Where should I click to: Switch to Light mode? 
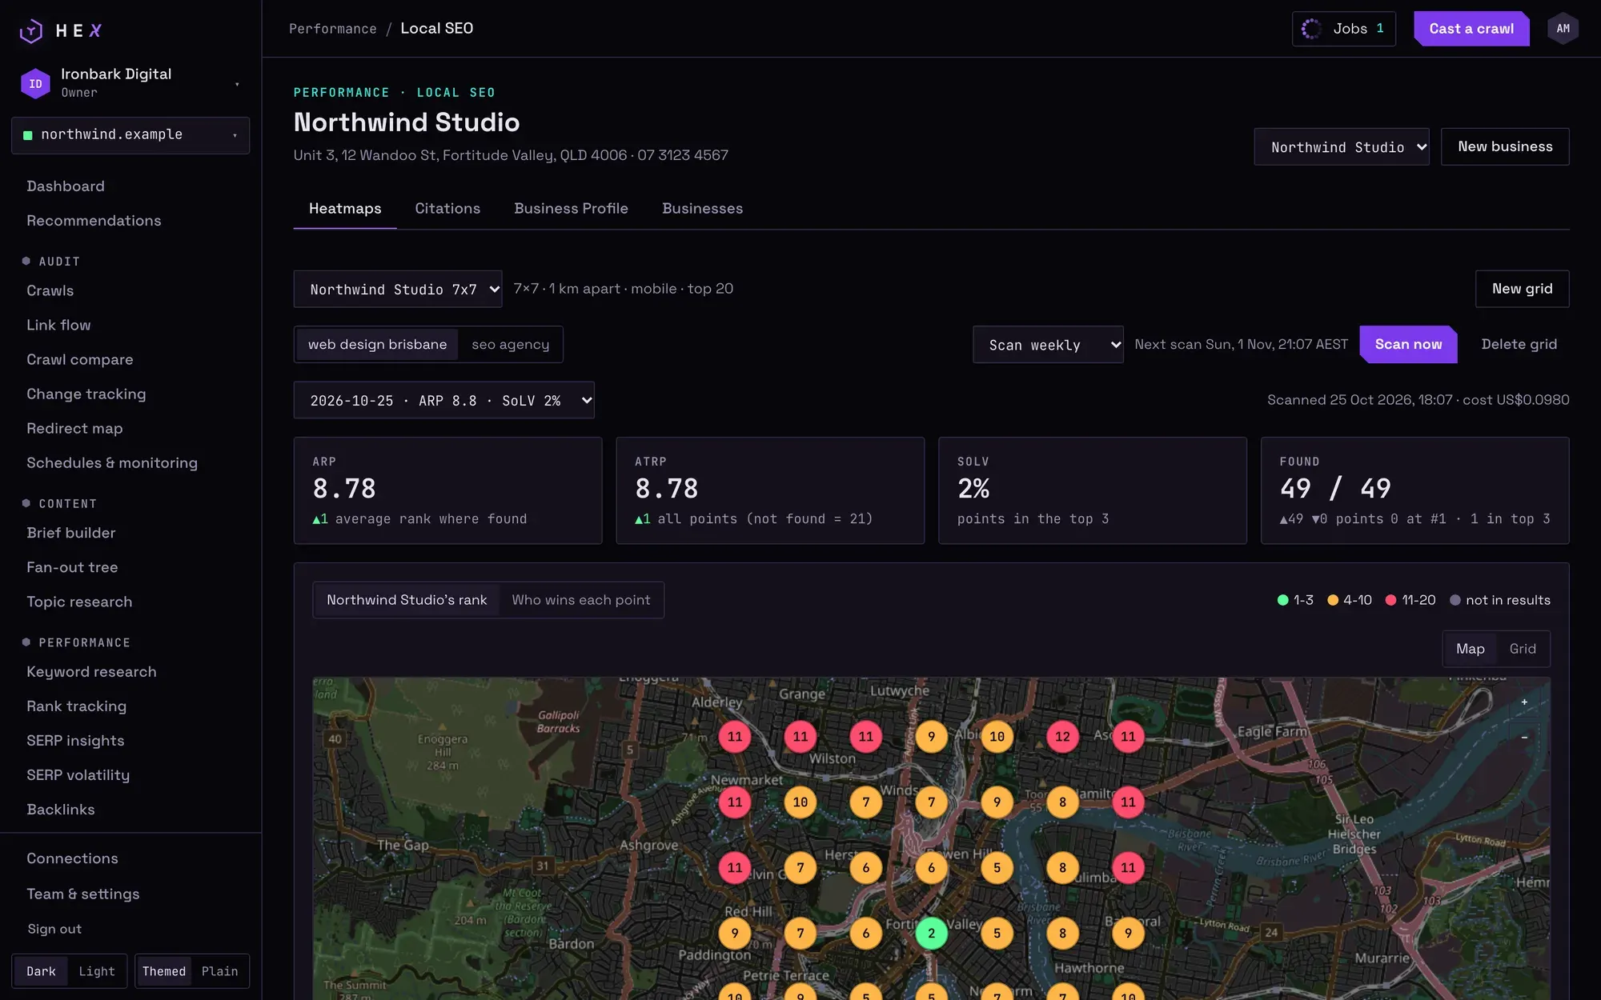tap(97, 971)
